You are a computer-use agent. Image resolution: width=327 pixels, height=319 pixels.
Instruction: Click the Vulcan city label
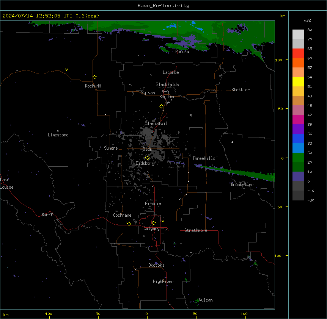tap(206, 300)
